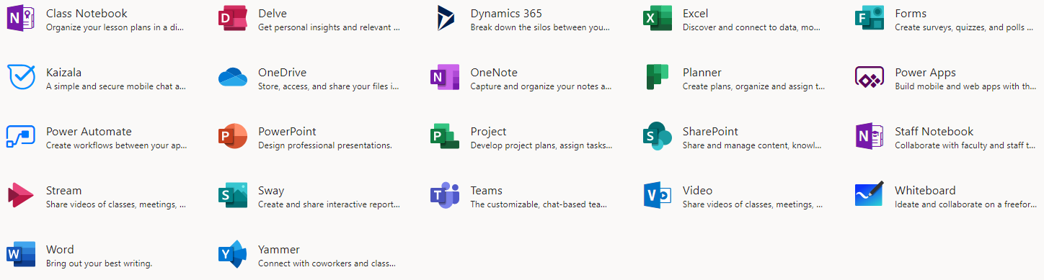Open the Staff Notebook title link
Screen dimensions: 1044x280
[x=934, y=131]
